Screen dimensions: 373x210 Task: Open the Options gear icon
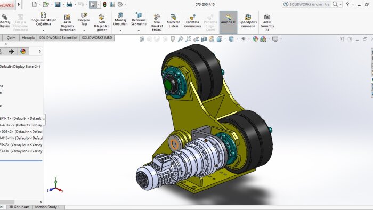(120, 4)
